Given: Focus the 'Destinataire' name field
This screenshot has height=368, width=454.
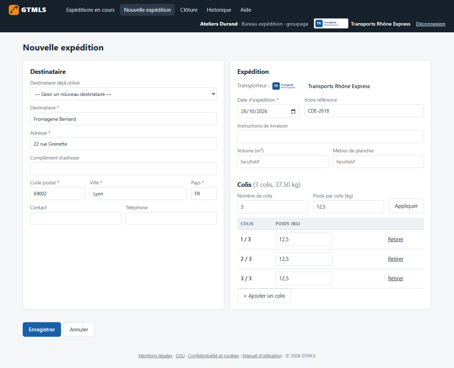Looking at the screenshot, I should click(x=123, y=119).
